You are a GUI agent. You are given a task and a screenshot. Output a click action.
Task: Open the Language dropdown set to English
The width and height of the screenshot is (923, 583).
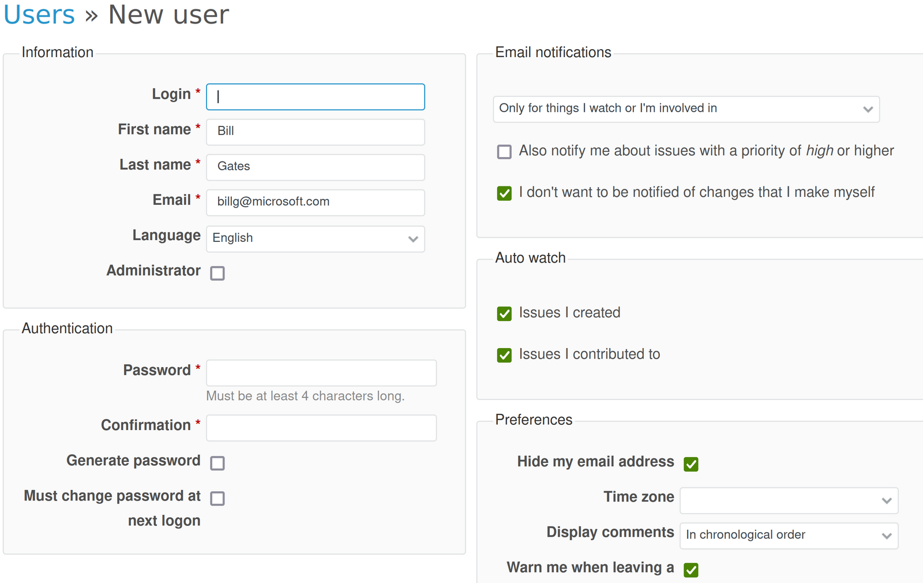tap(314, 238)
